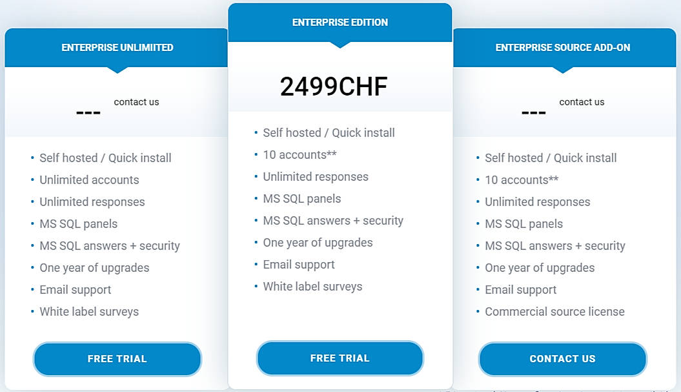Click 'White label surveys' in Enterprise Unlimited card
The image size is (681, 392).
point(89,312)
